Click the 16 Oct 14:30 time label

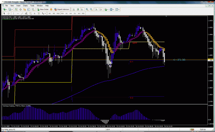(x=168, y=126)
